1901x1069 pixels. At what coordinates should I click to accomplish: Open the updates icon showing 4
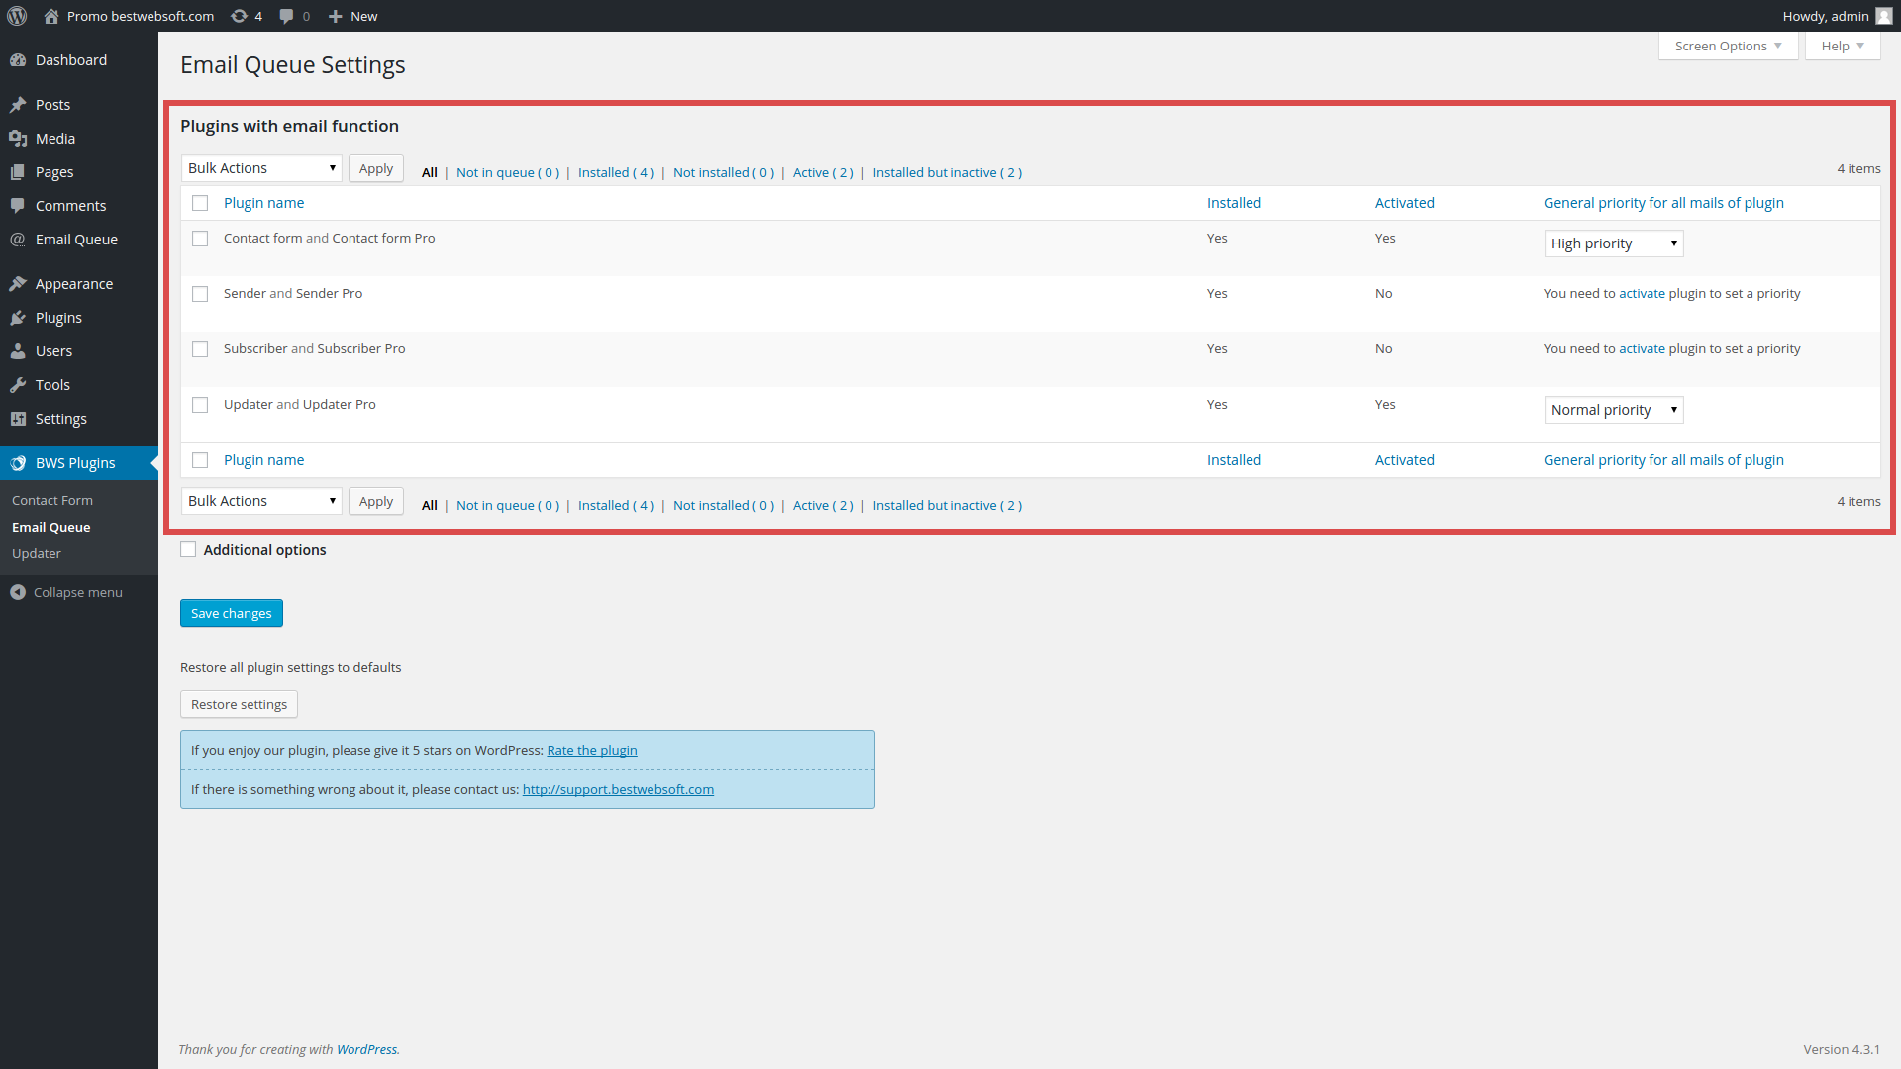click(239, 16)
